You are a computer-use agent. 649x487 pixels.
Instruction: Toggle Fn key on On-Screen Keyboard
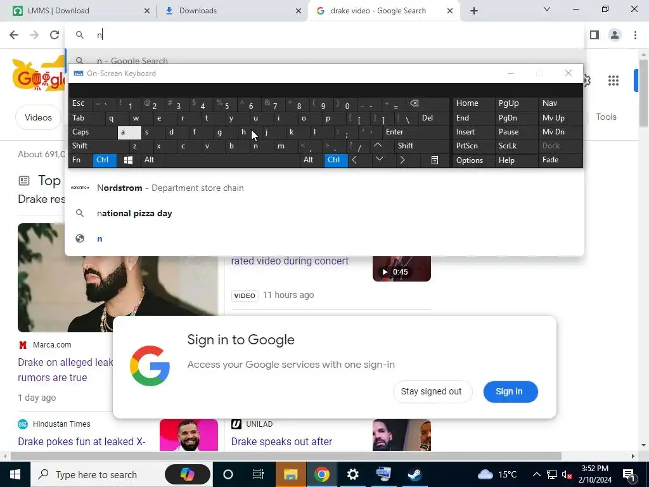pos(80,160)
